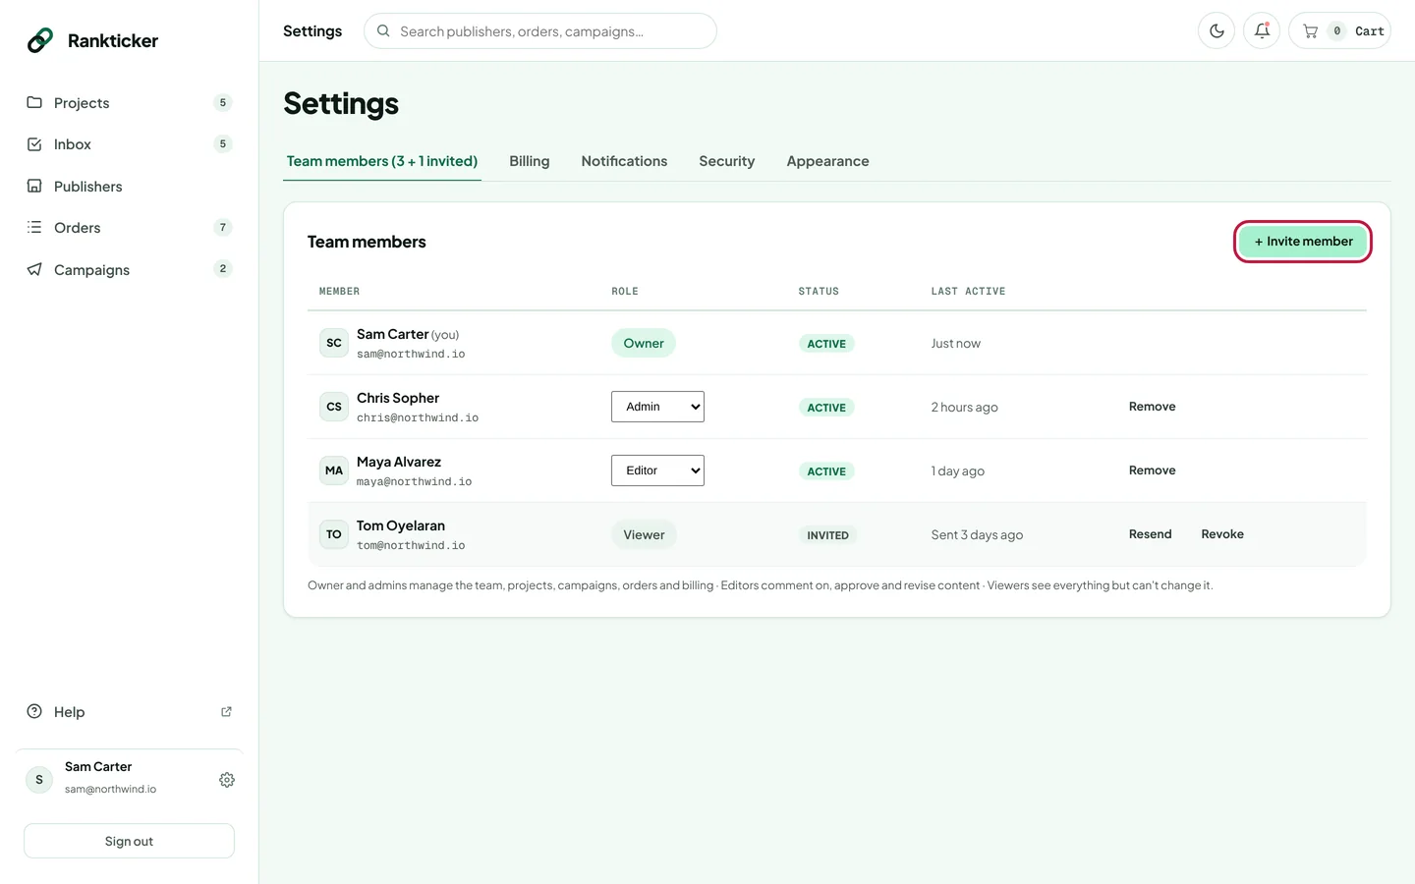Click the Sign out button
Viewport: 1415px width, 884px height.
[x=129, y=841]
